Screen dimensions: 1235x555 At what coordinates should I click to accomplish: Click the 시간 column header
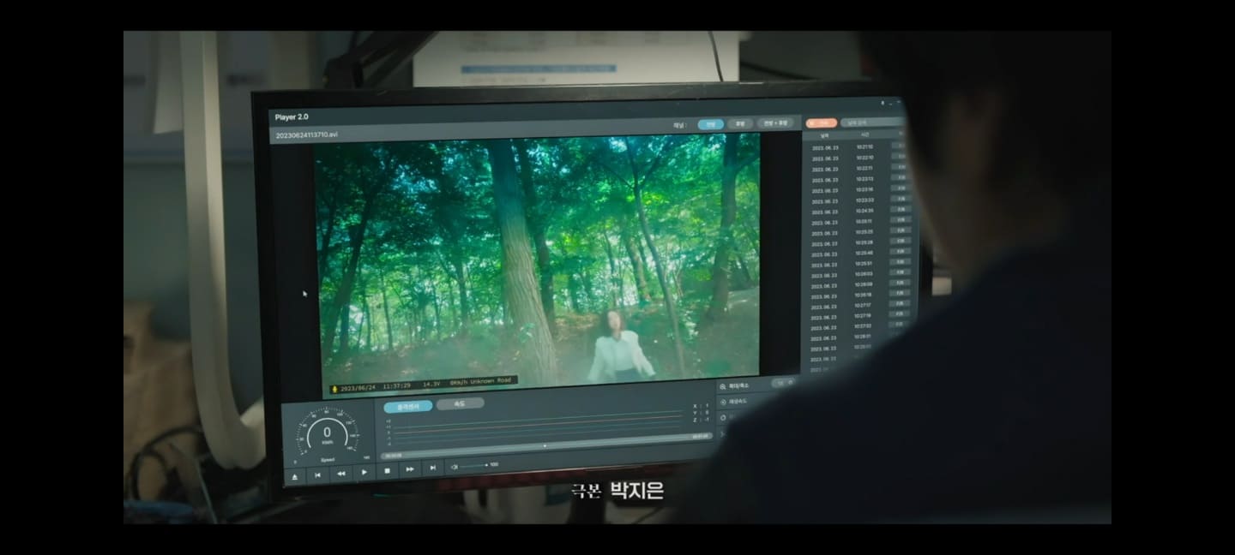pos(864,134)
